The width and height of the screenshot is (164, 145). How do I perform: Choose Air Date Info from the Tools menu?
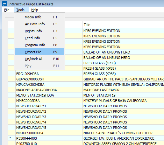[39, 24]
